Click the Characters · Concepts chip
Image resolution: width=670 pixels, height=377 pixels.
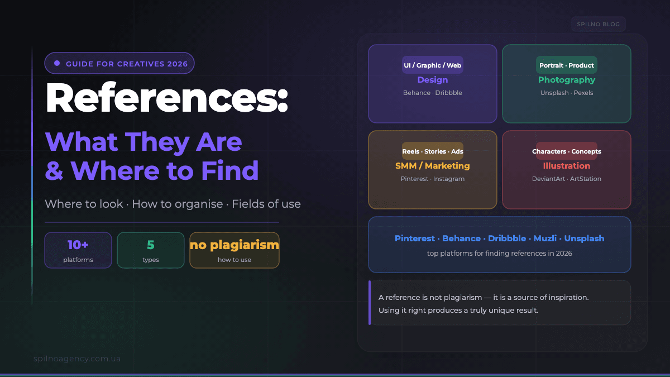(x=567, y=151)
